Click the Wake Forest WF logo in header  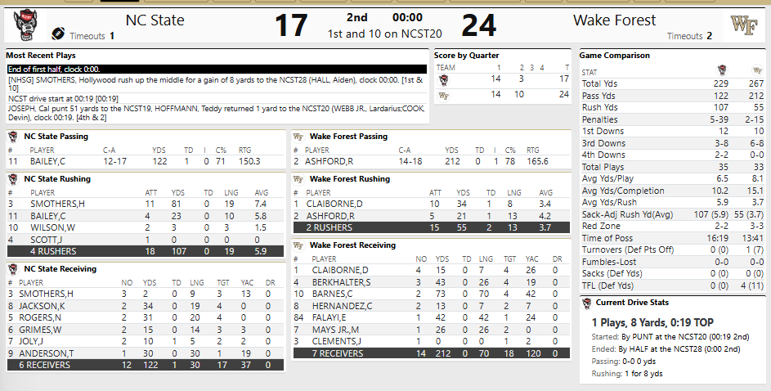(743, 25)
